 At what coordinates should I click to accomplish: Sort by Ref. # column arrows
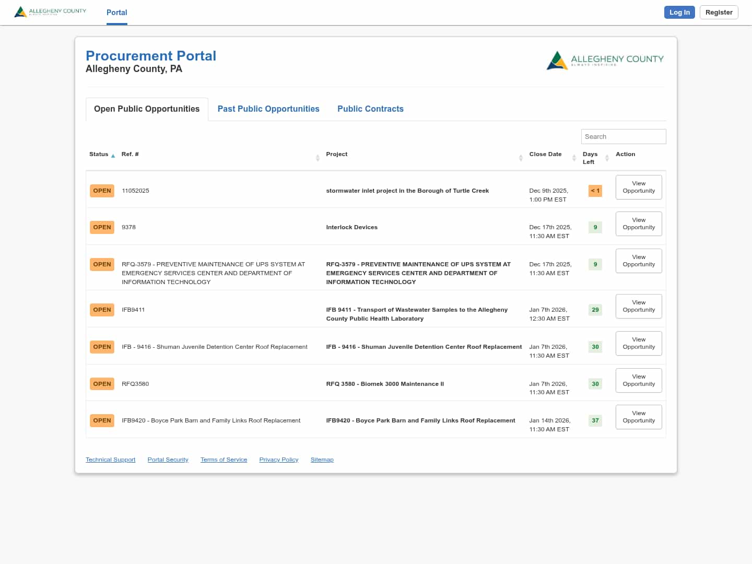(318, 158)
